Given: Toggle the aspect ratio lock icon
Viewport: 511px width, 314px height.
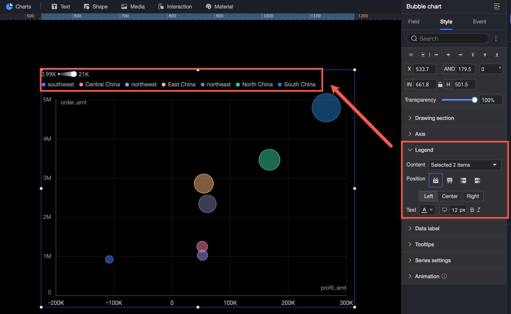Looking at the screenshot, I should pyautogui.click(x=440, y=84).
